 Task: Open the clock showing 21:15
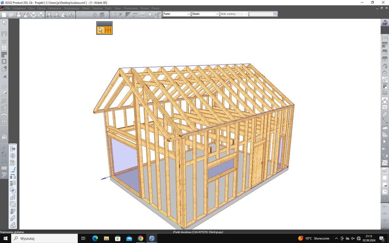(369, 238)
